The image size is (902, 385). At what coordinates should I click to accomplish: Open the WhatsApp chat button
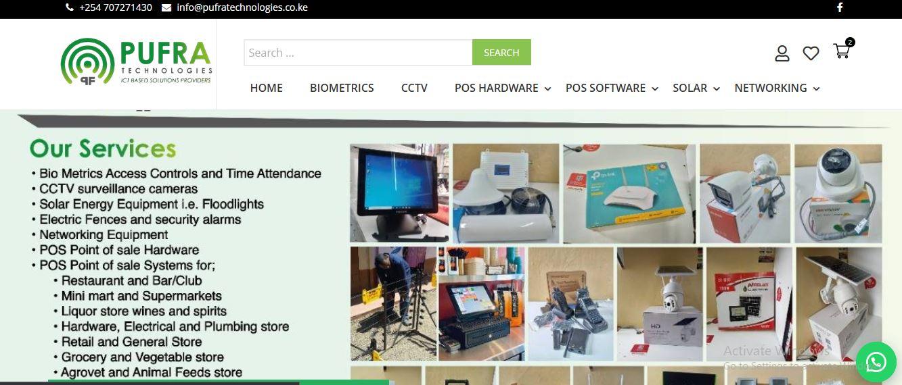(876, 363)
